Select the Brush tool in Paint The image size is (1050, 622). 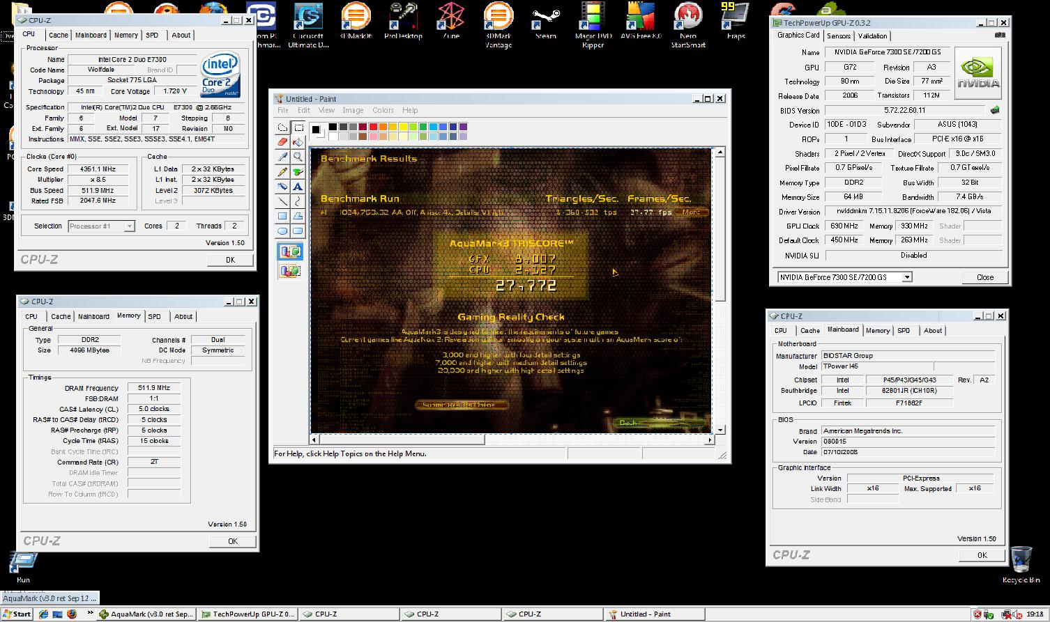pos(298,172)
